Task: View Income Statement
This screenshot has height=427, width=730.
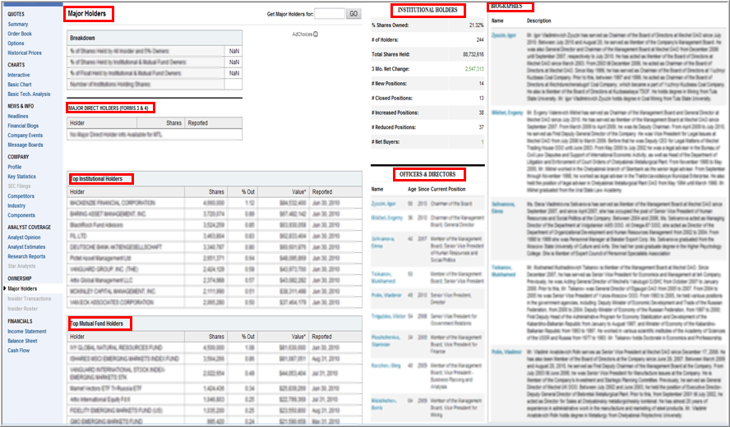Action: 27,332
